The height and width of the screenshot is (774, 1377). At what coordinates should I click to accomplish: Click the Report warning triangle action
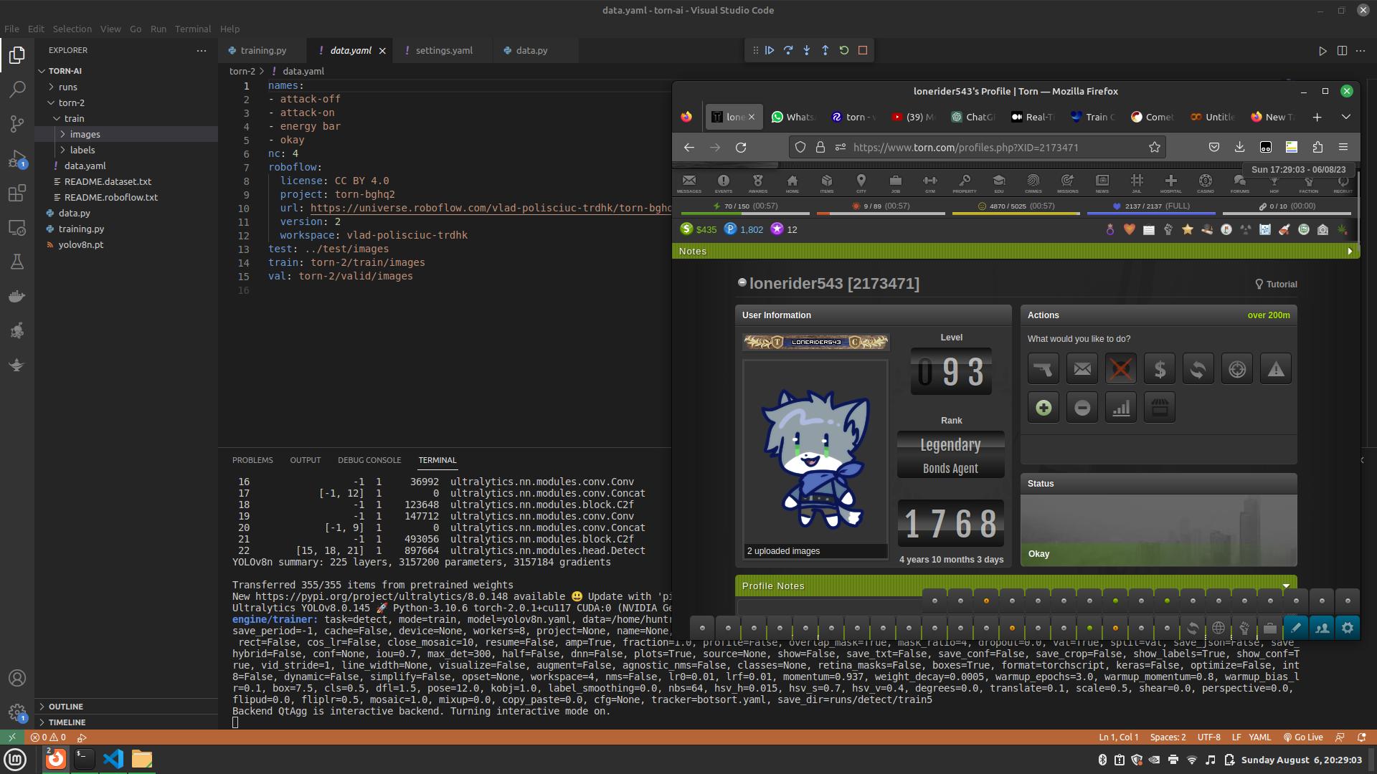pos(1276,369)
